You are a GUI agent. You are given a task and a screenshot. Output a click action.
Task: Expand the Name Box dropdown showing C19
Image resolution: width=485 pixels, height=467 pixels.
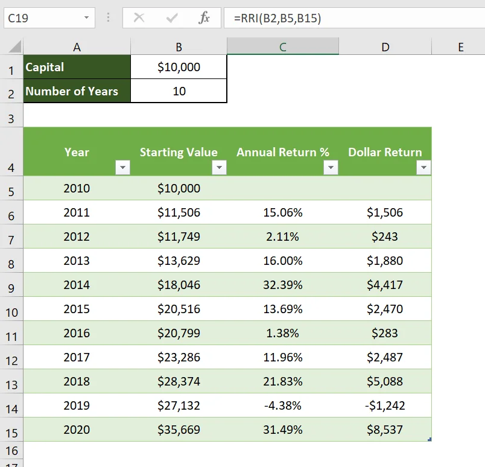click(85, 17)
